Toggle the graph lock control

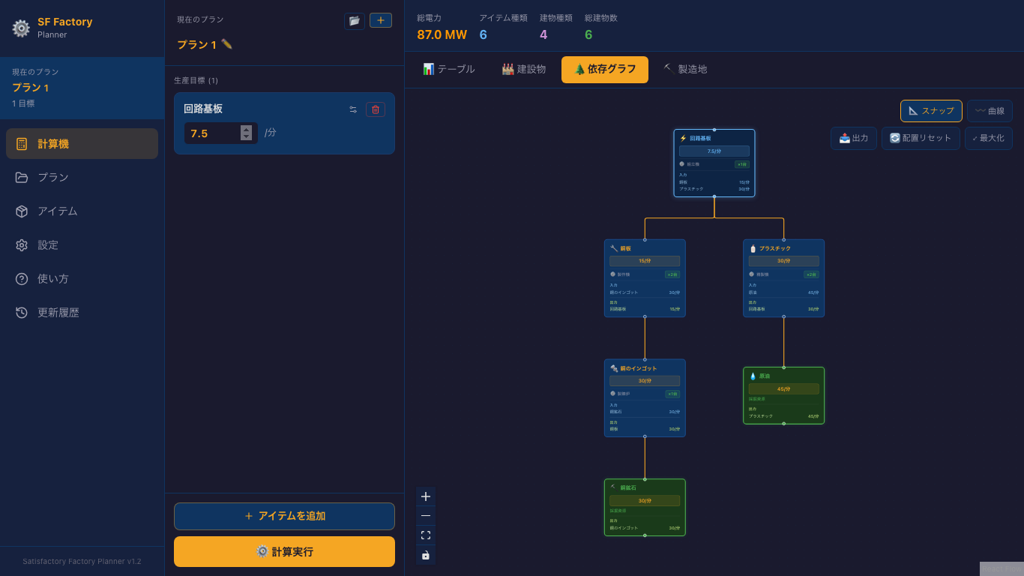click(426, 555)
